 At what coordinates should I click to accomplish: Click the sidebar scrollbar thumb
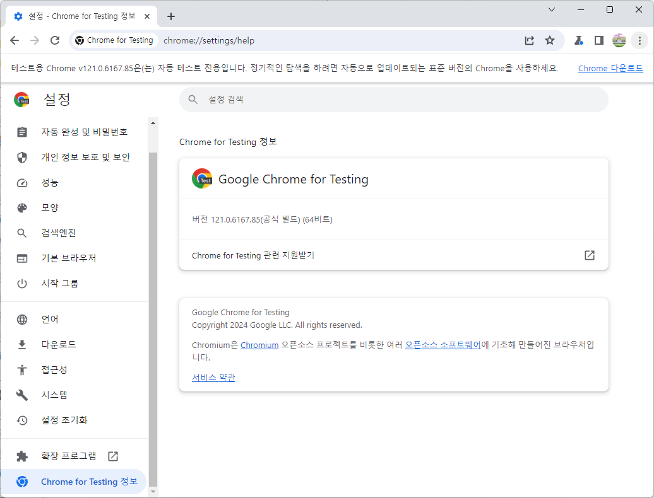click(x=153, y=320)
